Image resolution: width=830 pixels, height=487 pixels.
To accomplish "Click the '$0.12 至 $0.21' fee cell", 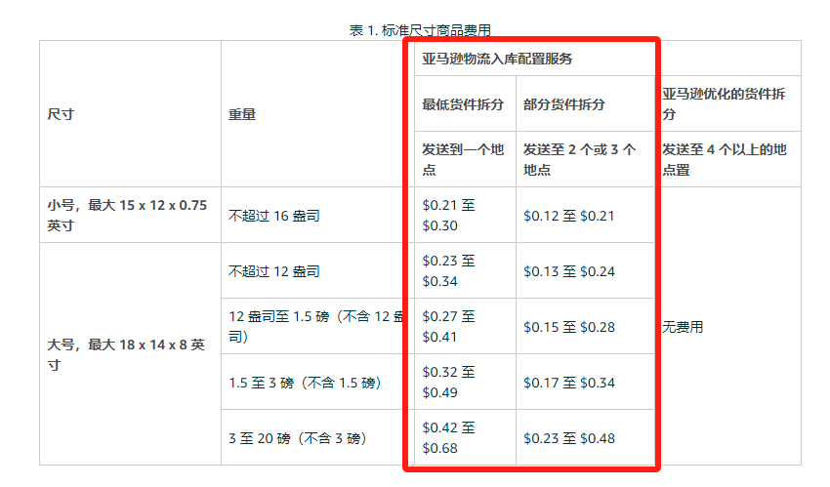I will [x=586, y=215].
